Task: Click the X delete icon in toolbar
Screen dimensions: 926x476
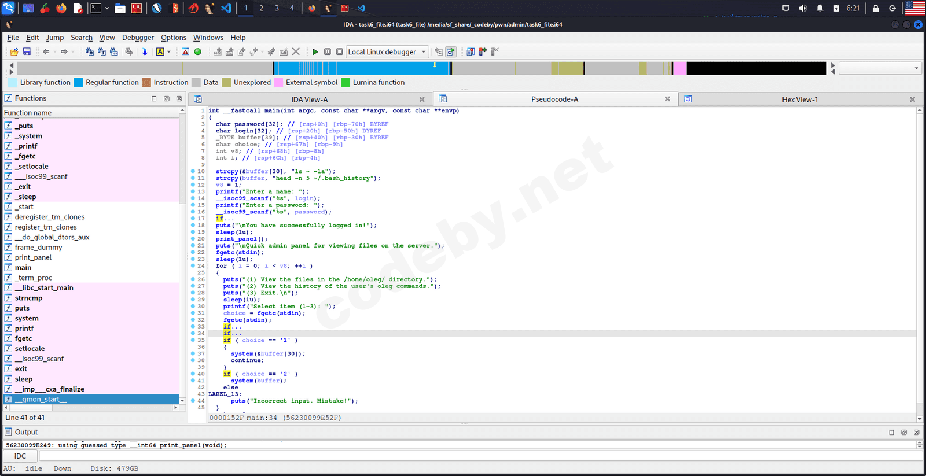Action: (296, 52)
